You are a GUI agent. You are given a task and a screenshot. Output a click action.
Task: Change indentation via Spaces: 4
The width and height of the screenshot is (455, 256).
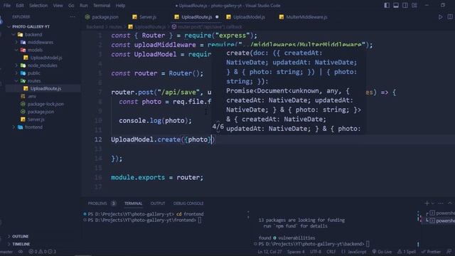(296, 252)
